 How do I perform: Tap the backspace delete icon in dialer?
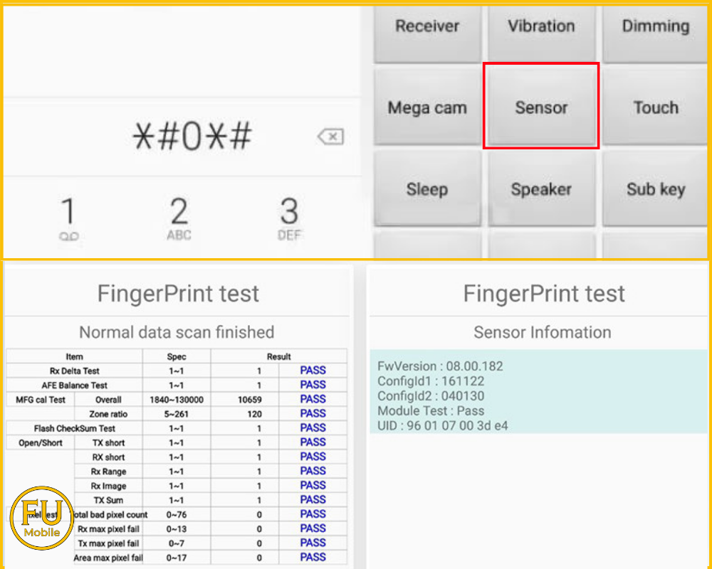pyautogui.click(x=330, y=137)
